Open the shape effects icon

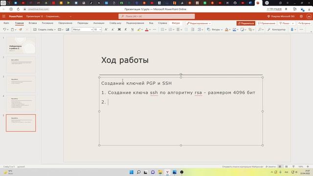tap(242, 29)
